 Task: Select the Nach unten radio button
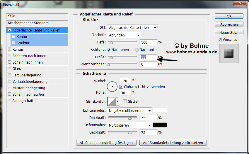(x=137, y=50)
